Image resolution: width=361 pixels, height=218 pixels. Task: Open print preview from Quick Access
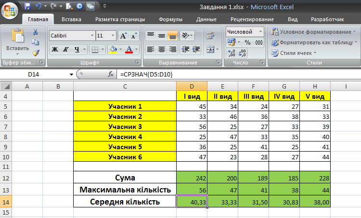(69, 6)
